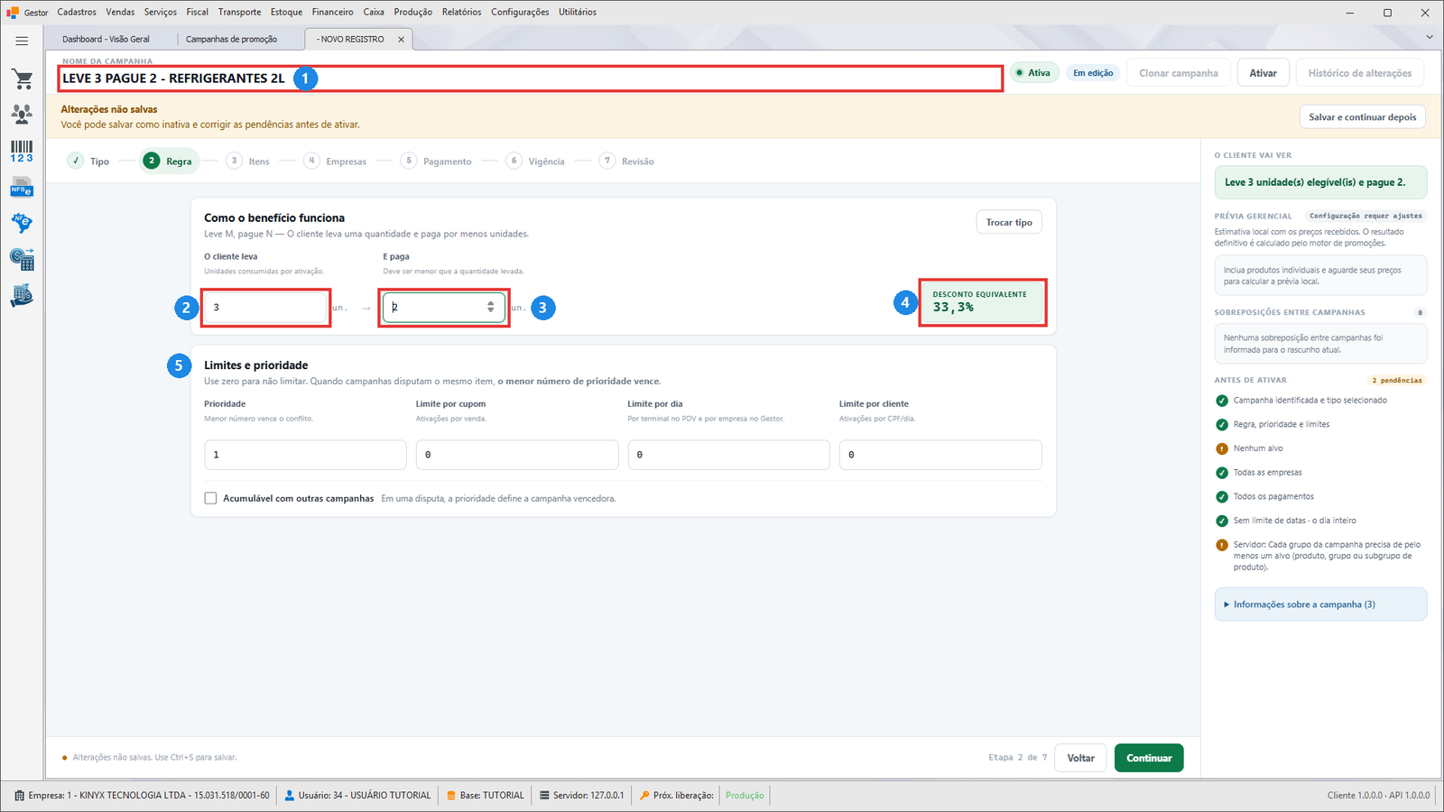Screen dimensions: 1444x812
Task: Click the E paga quantity spinner arrows
Action: (x=491, y=308)
